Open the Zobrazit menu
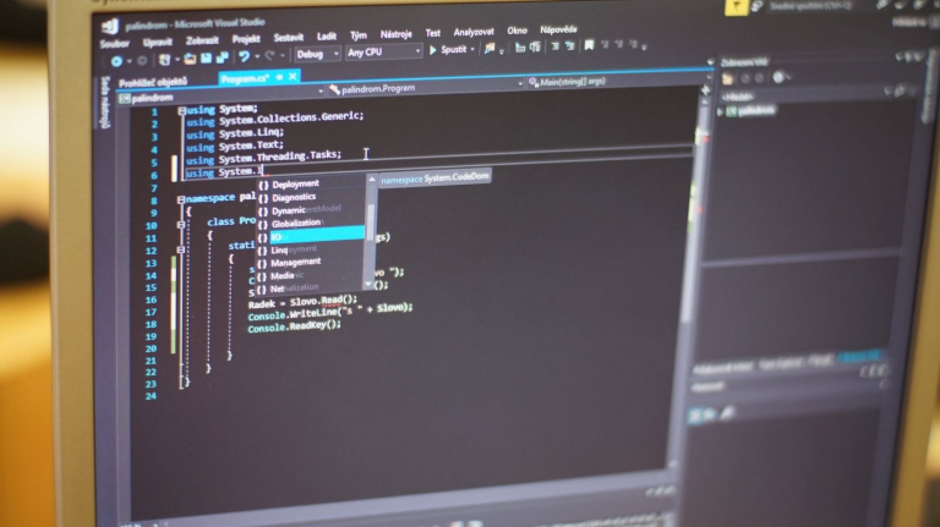Viewport: 940px width, 527px height. [x=202, y=40]
